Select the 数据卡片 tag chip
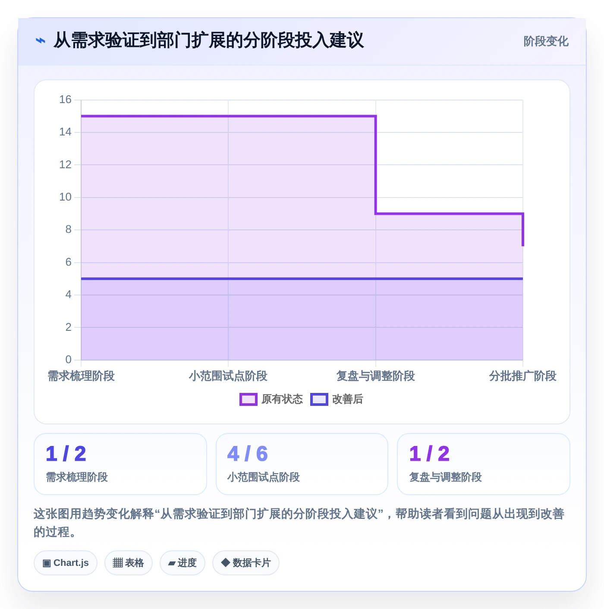The width and height of the screenshot is (604, 609). (x=246, y=563)
